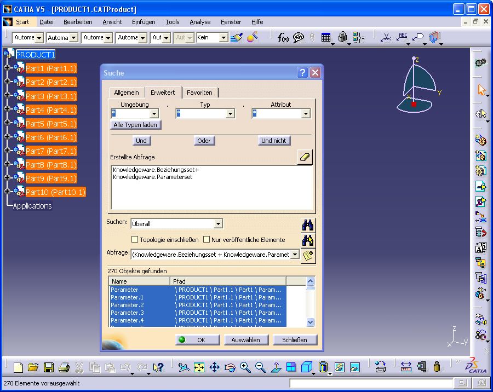493x392 pixels.
Task: Click the Oder operator button
Action: coord(204,141)
